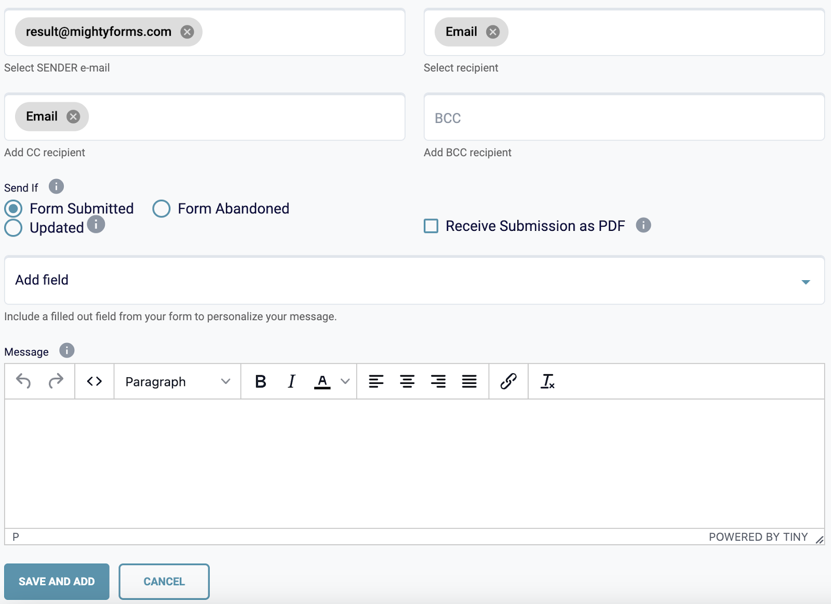Open the source code view

[95, 381]
